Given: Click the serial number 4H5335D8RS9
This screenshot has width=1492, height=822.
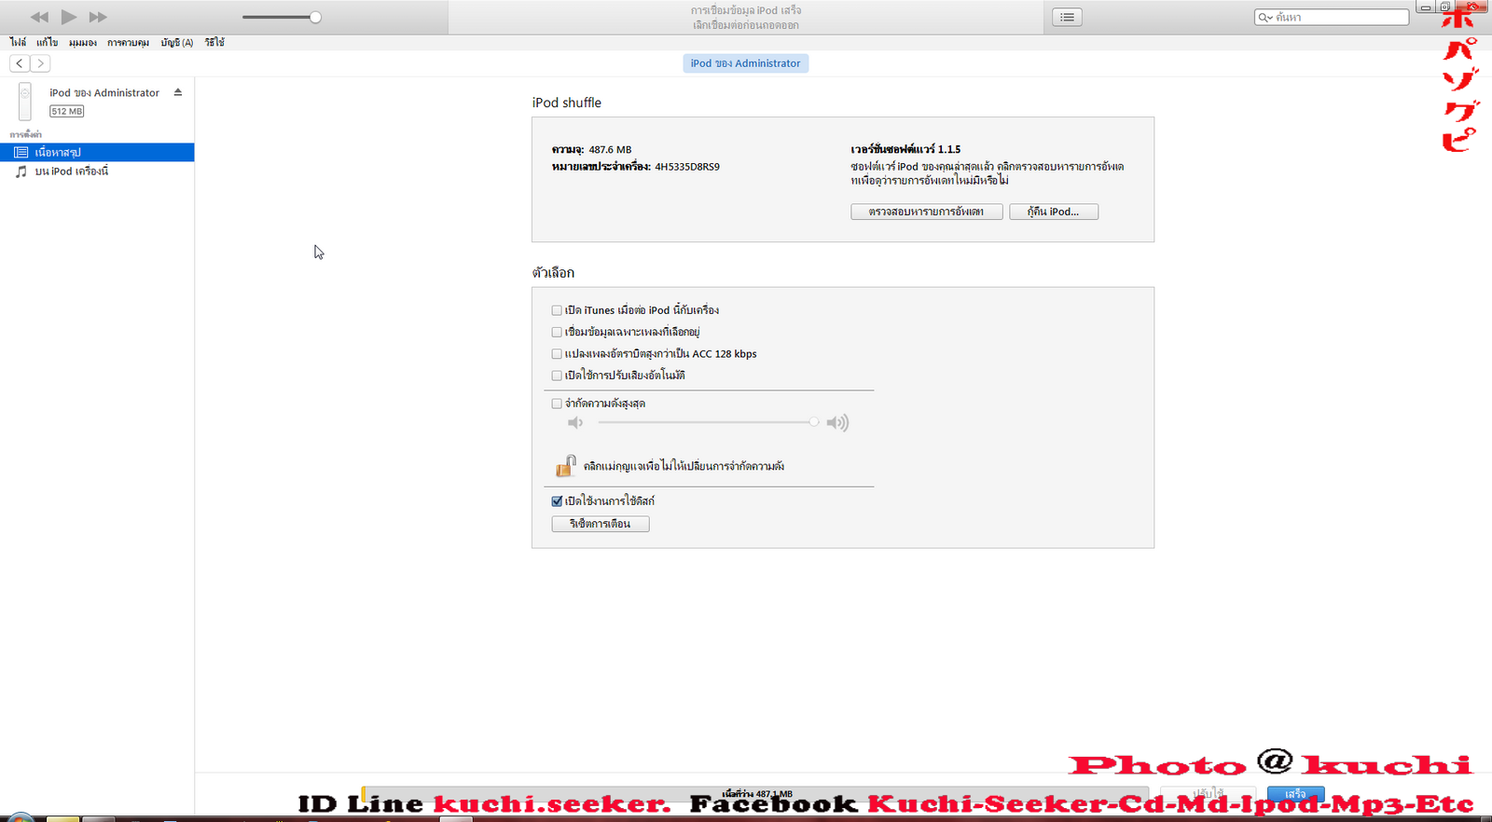Looking at the screenshot, I should 687,167.
